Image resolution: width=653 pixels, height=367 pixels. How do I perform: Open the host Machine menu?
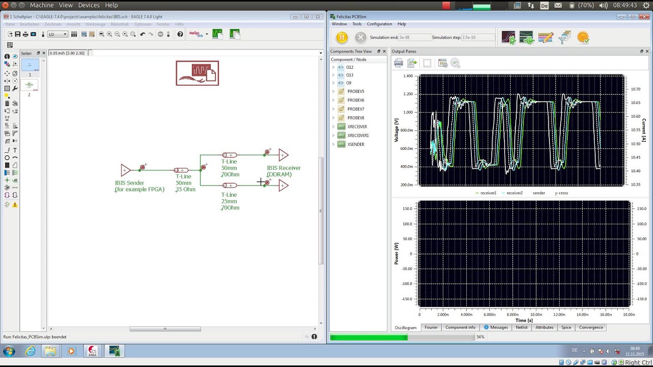click(42, 5)
